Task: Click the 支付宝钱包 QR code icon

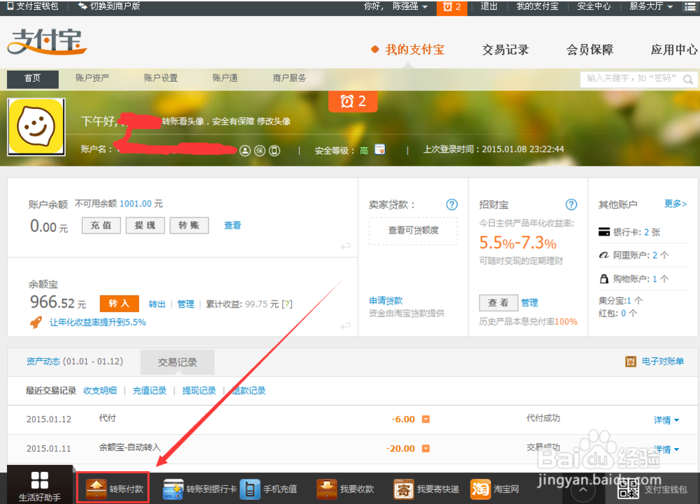Action: coord(628,489)
